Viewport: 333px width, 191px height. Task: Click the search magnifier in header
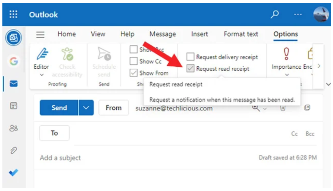[x=274, y=14]
